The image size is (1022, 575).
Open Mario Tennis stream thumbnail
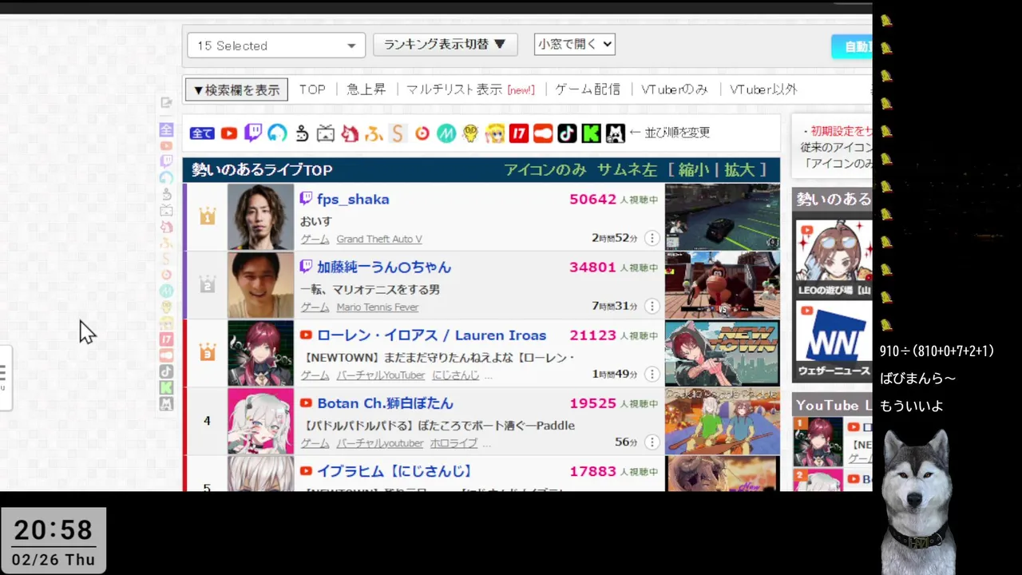(x=723, y=285)
